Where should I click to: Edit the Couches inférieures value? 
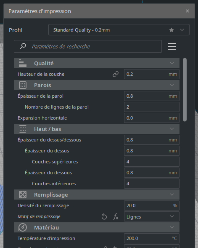(x=152, y=184)
